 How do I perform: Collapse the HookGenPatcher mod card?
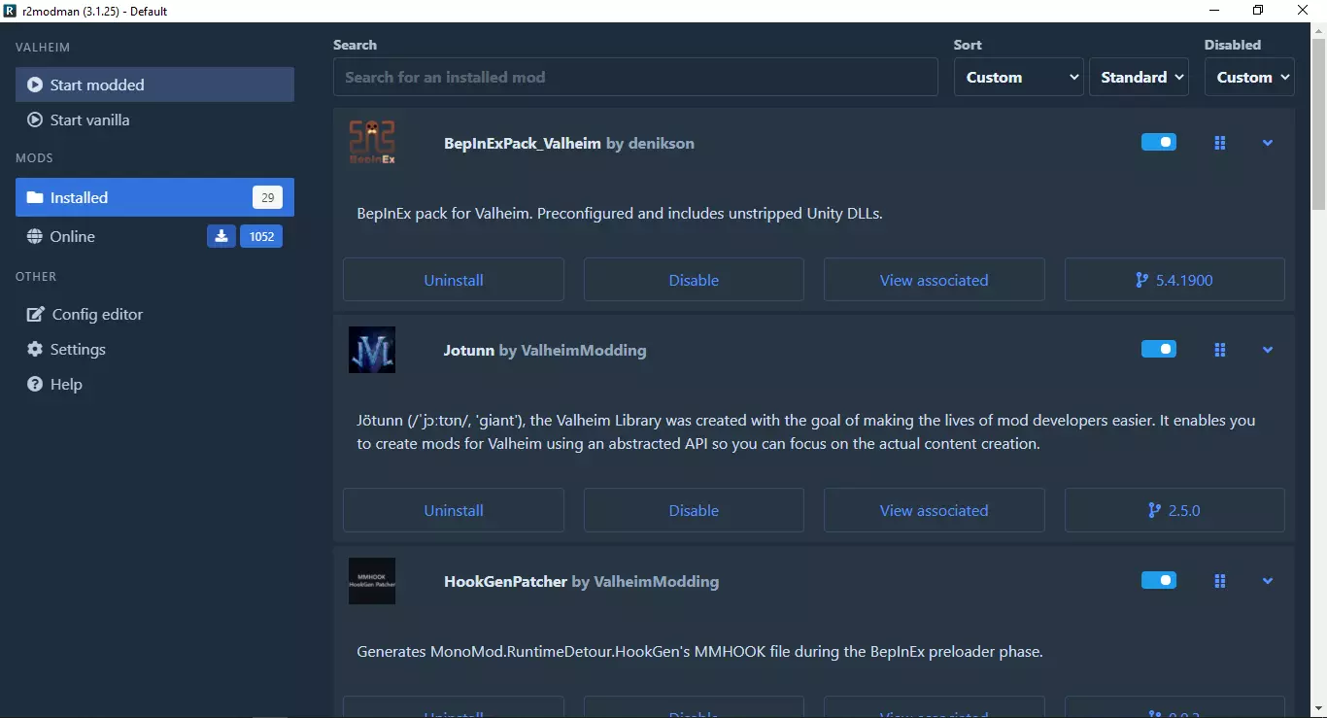pyautogui.click(x=1268, y=581)
